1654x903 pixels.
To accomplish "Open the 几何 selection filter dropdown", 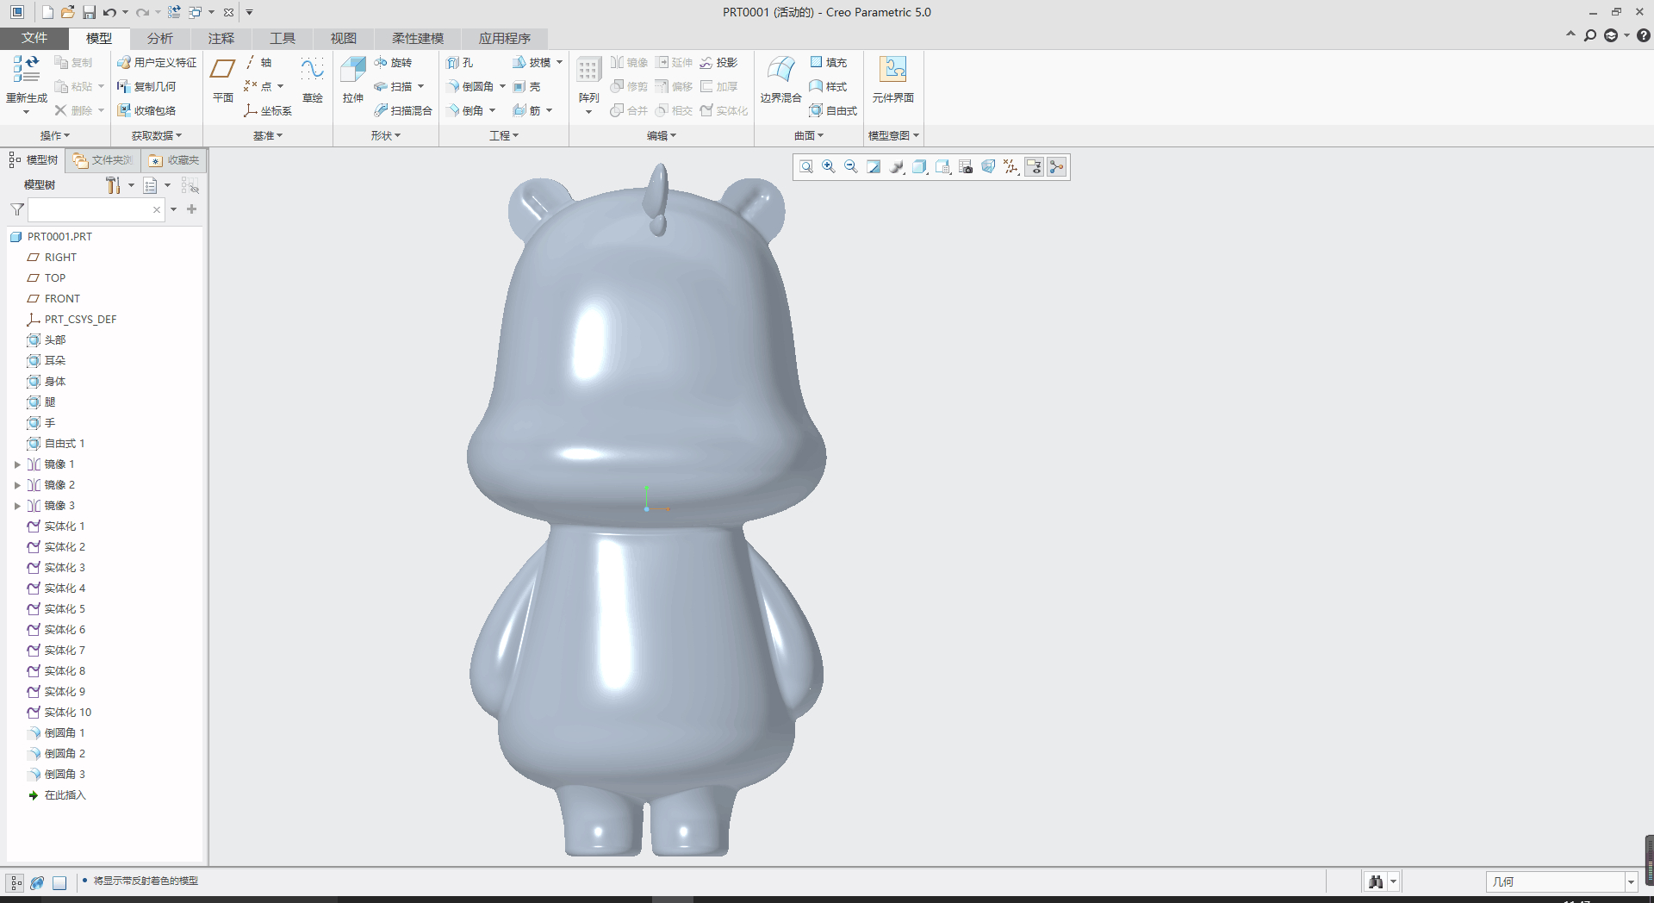I will [x=1630, y=881].
